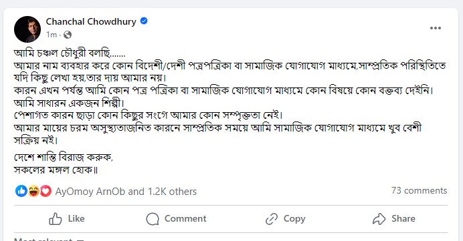The width and height of the screenshot is (463, 241).
Task: Like the post with thumbs-up icon
Action: 56,219
